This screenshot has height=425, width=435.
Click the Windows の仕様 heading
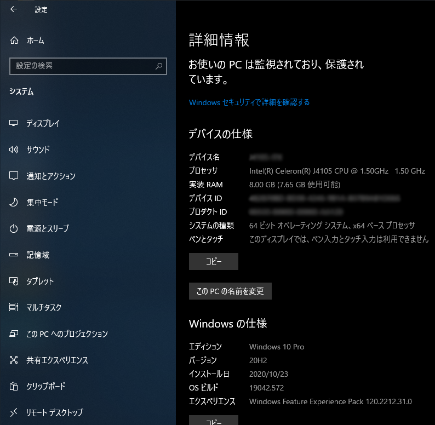[x=228, y=324]
